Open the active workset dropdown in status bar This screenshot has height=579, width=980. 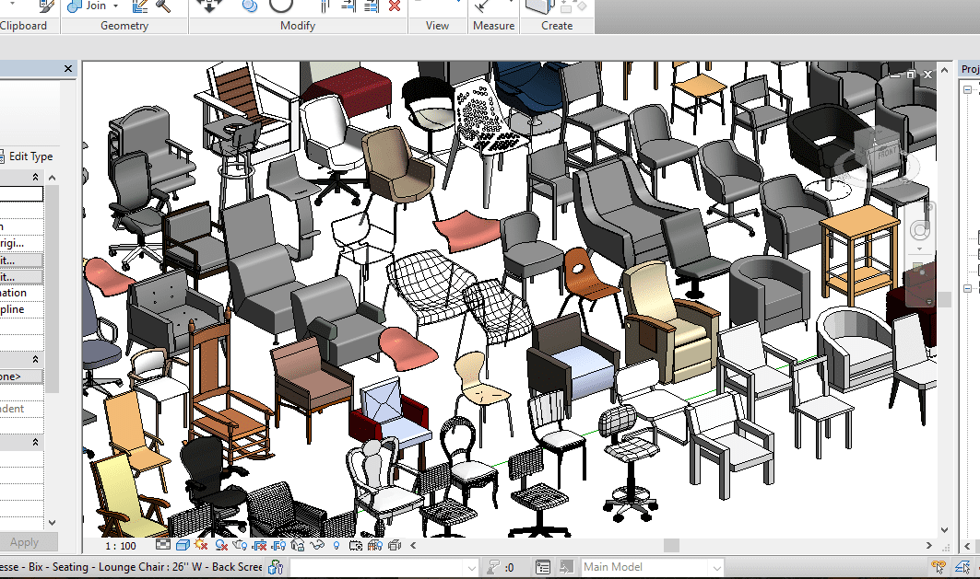point(470,567)
